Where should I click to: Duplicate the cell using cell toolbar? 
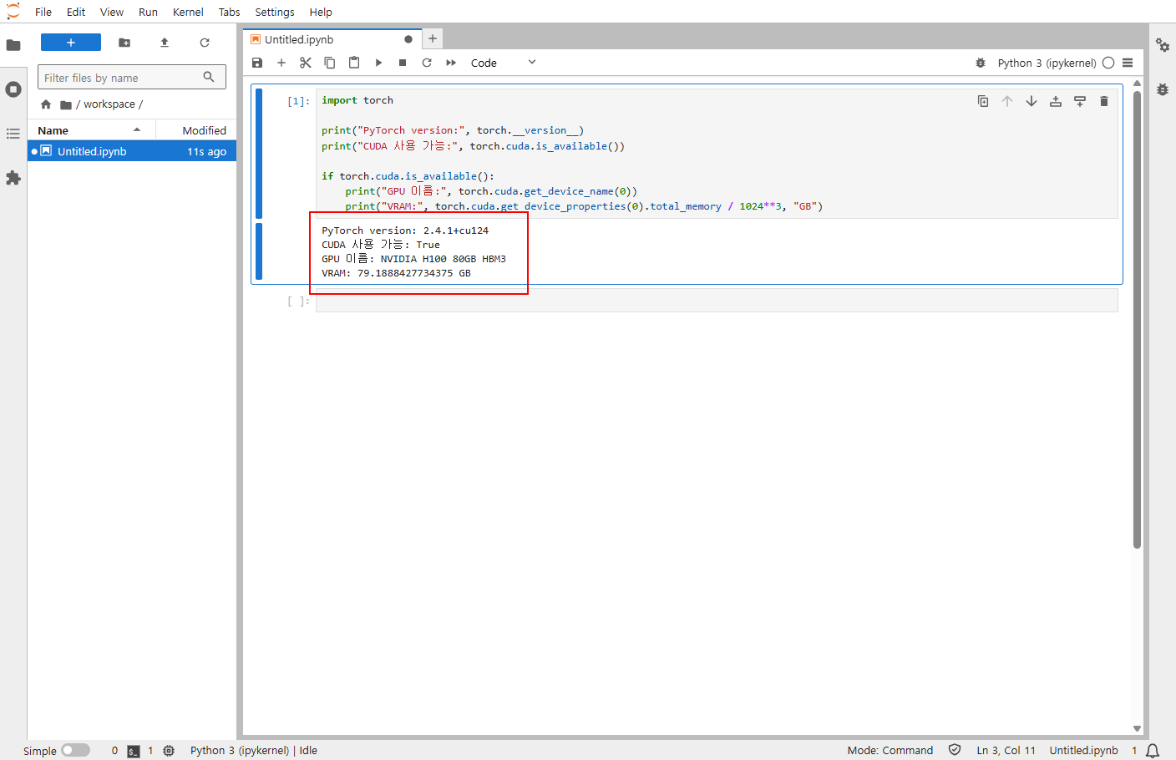983,101
